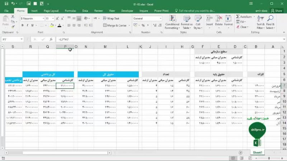Switch to the Formulas ribbon tab
Screen dimensions: 287x161
tap(70, 11)
